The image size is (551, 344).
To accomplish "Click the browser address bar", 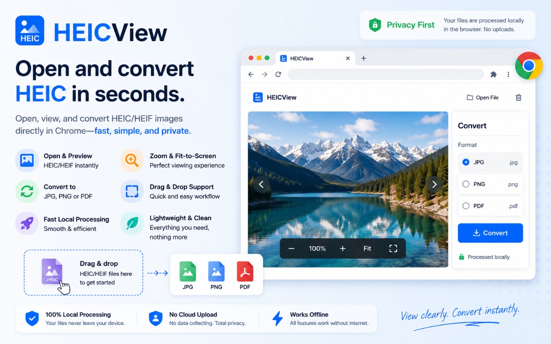I will (x=386, y=74).
